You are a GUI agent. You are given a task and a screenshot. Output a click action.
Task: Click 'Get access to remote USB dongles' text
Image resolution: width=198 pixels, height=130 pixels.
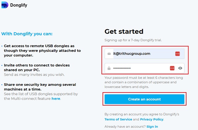(42, 50)
